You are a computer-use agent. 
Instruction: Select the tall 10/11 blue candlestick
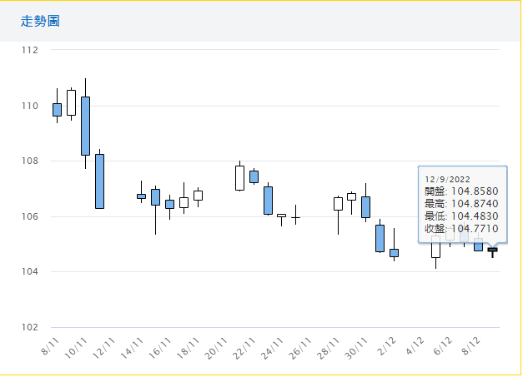[x=85, y=126]
